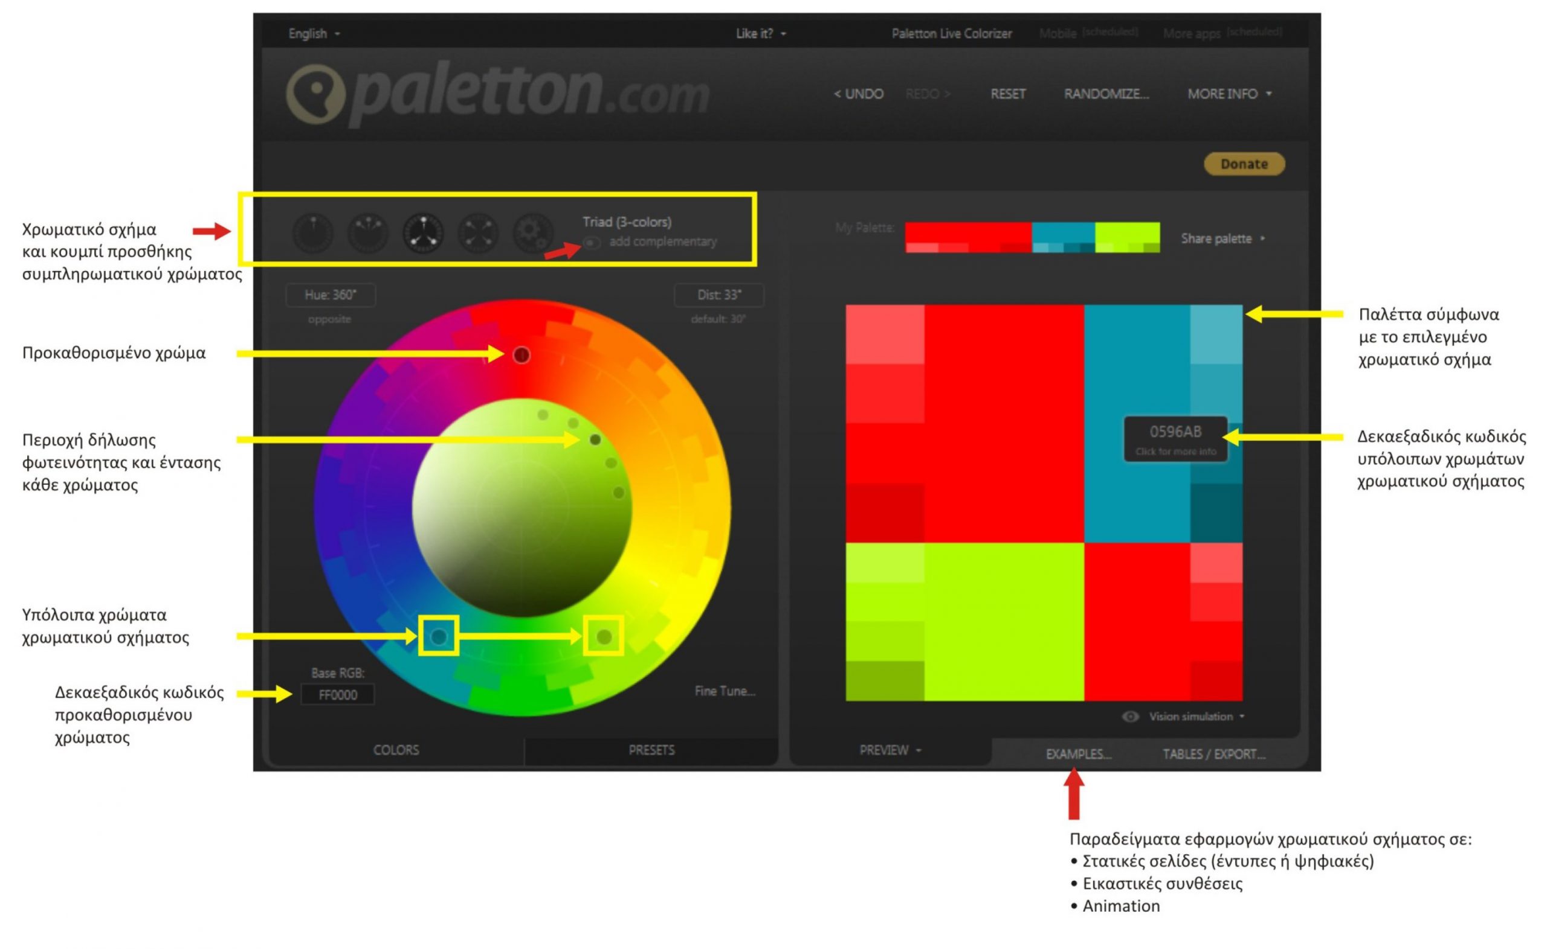This screenshot has height=949, width=1547.
Task: Open the English language dropdown
Action: pos(314,34)
